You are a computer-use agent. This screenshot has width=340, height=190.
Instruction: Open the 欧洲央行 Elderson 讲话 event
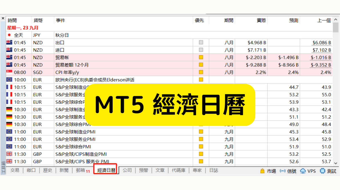pos(95,80)
